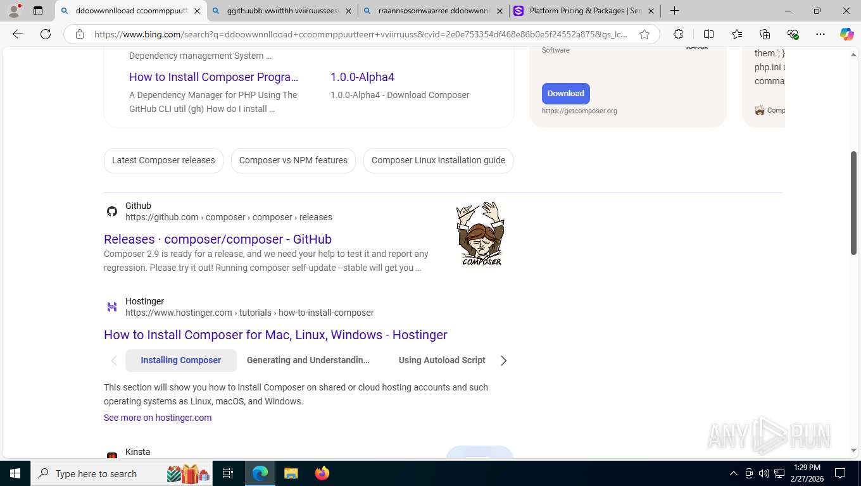Click the GitHub favicon icon
The width and height of the screenshot is (861, 486).
pos(112,211)
